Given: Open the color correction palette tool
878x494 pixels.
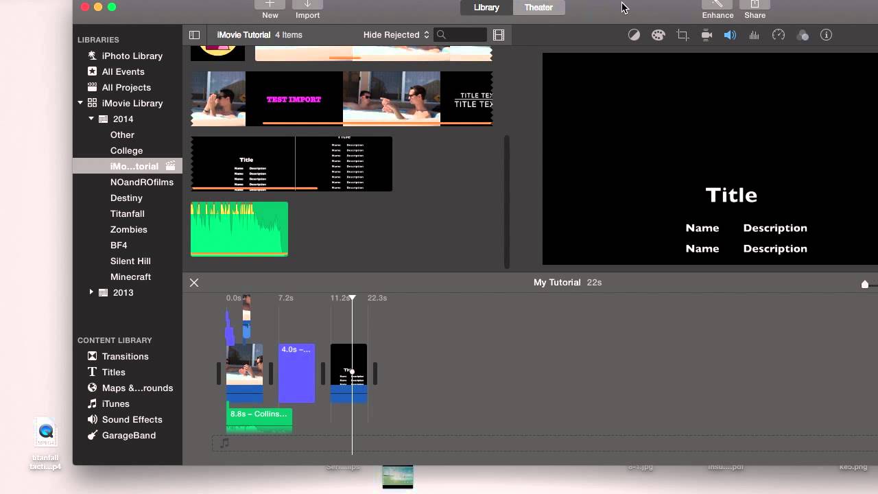Looking at the screenshot, I should tap(658, 35).
